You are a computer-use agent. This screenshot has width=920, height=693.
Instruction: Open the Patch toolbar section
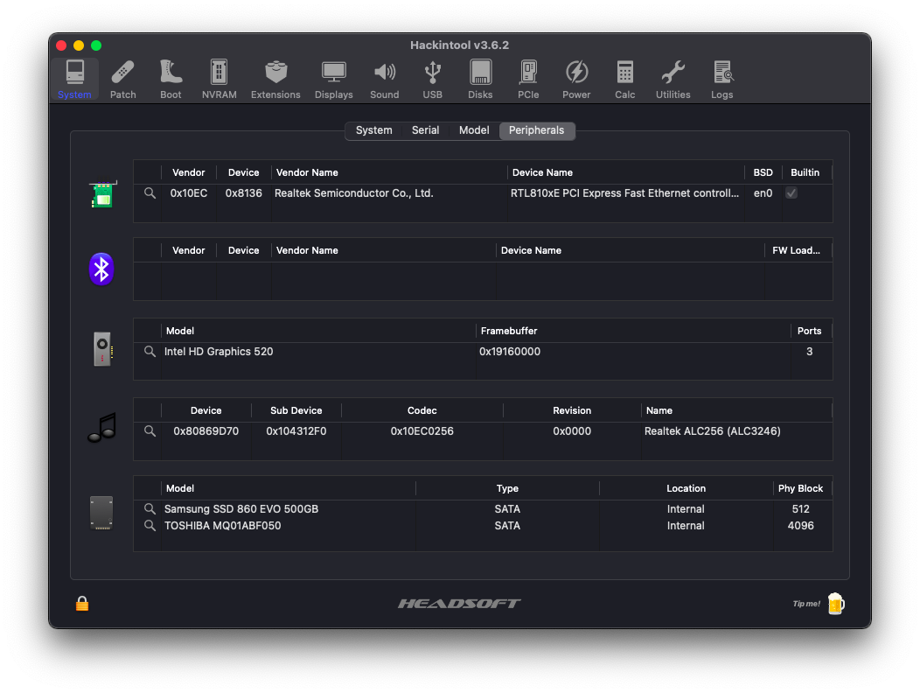122,80
